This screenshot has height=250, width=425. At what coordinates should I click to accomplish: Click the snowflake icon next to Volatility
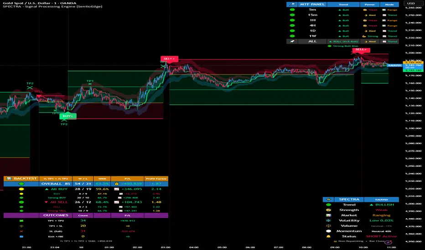[x=328, y=220]
